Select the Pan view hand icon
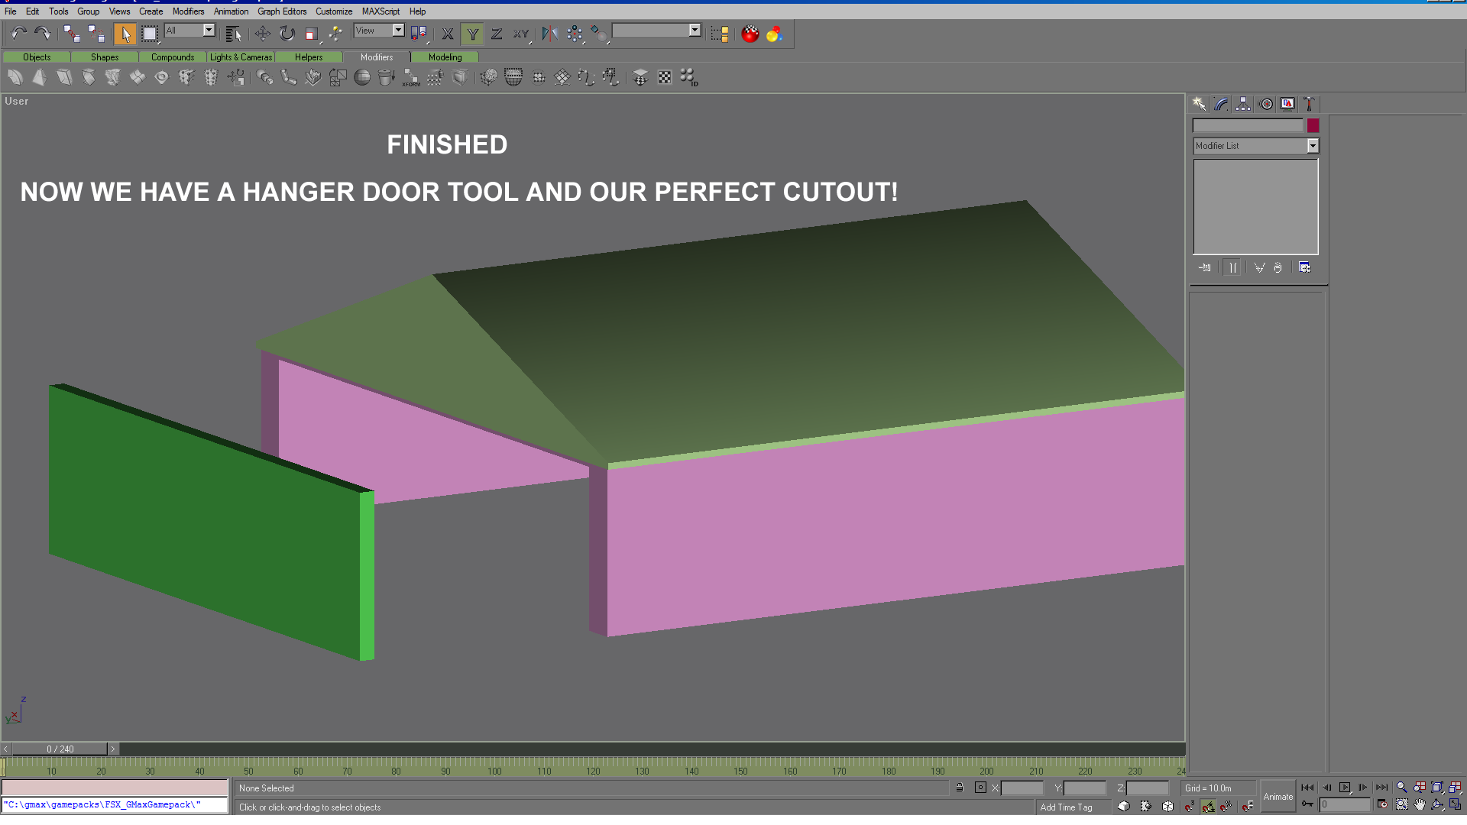Screen dimensions: 1467x825 [1420, 804]
